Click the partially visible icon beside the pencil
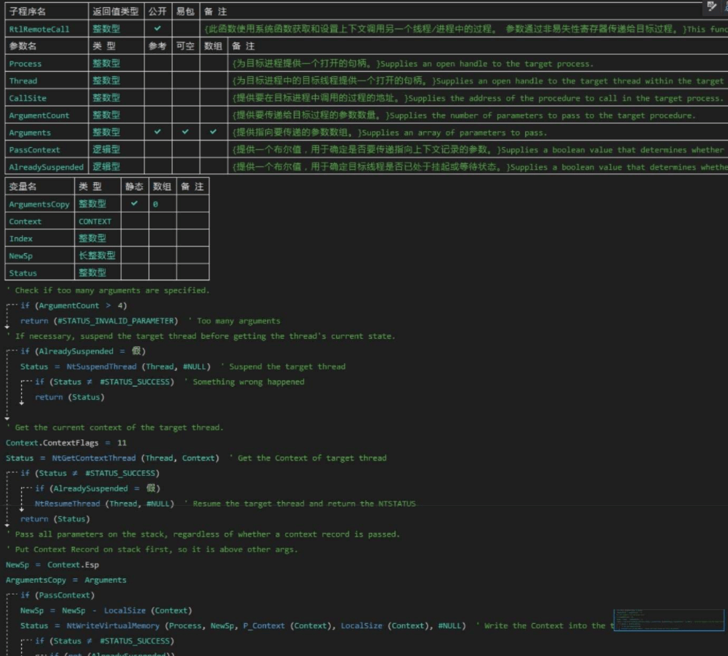The height and width of the screenshot is (656, 728). tap(725, 7)
